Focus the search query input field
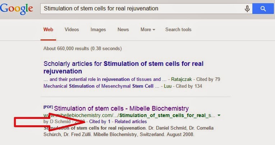The image size is (275, 145). (x=142, y=9)
